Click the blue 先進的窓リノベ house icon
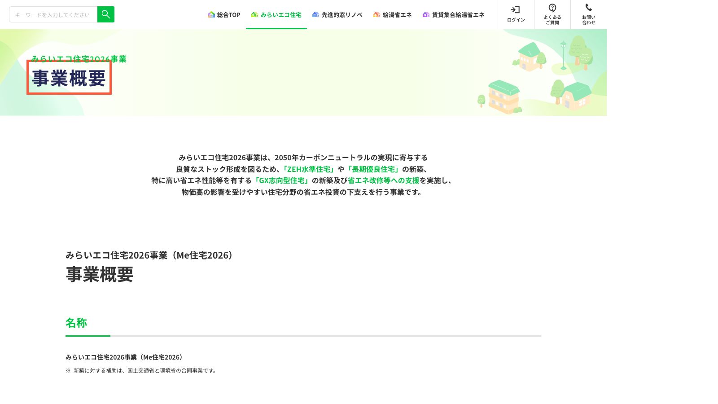Screen dimensions: 718x404 coord(316,15)
